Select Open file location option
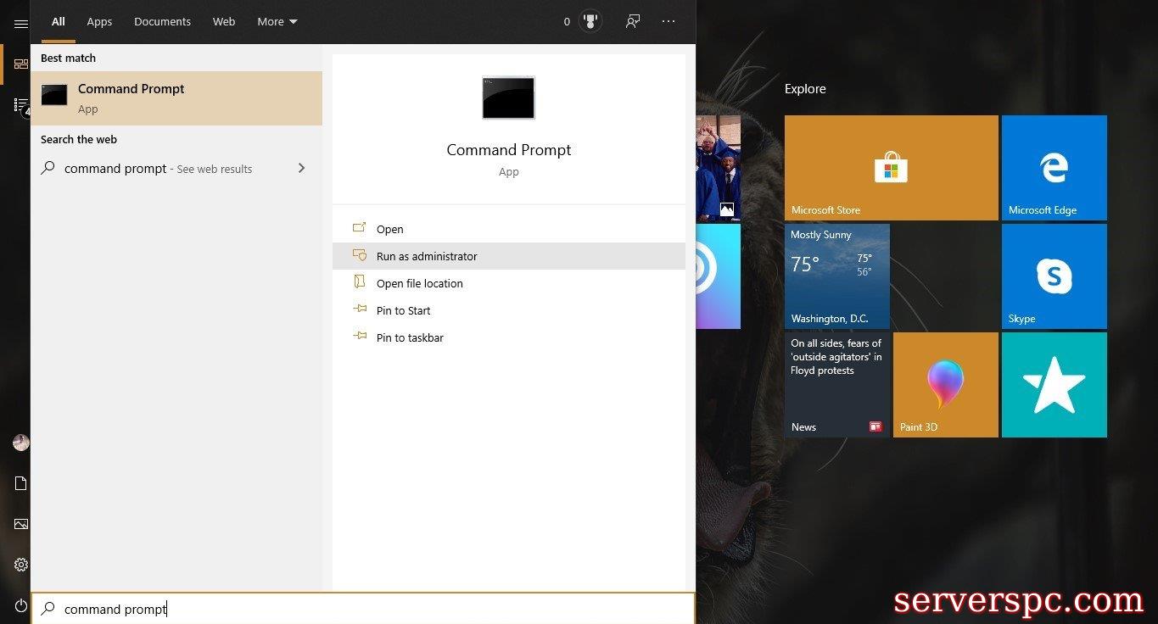The width and height of the screenshot is (1158, 624). [x=419, y=283]
